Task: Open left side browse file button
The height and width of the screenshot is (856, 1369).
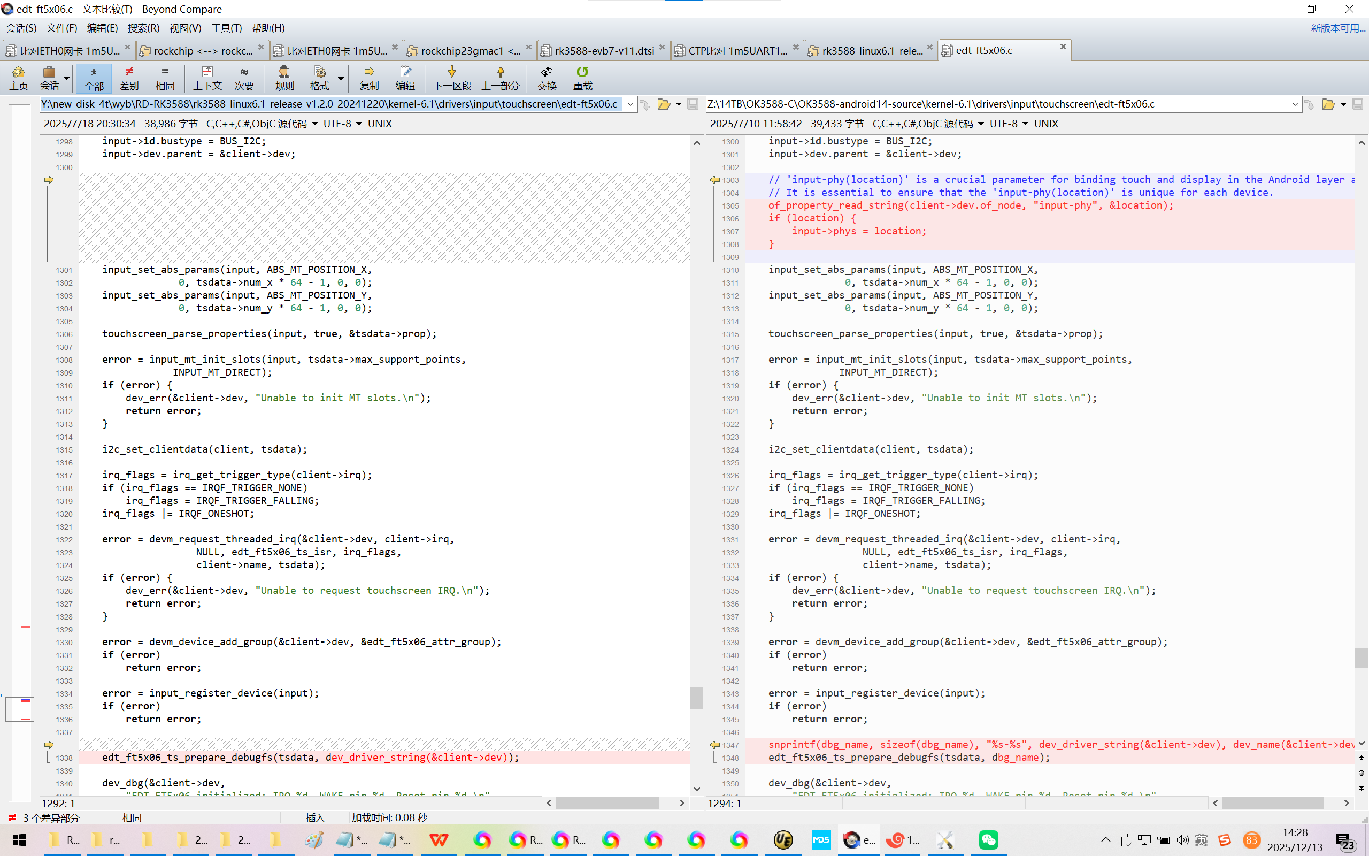Action: (x=664, y=104)
